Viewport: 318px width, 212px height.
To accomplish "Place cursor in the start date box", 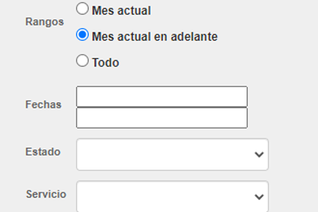I will [162, 96].
